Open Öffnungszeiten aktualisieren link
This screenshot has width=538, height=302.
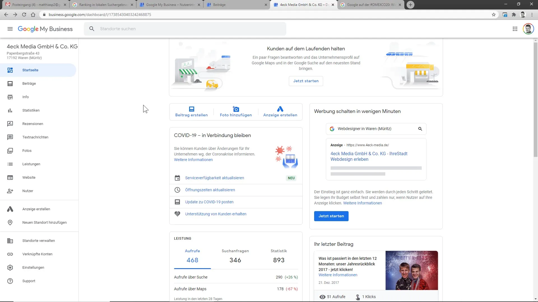pyautogui.click(x=210, y=190)
